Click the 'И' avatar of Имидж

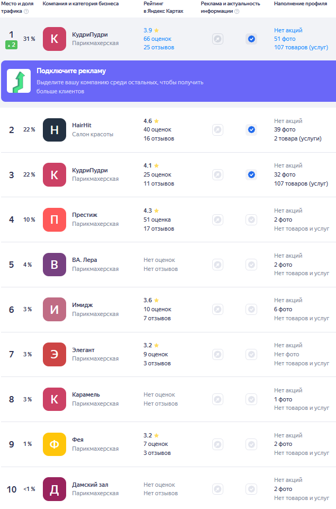click(x=55, y=309)
